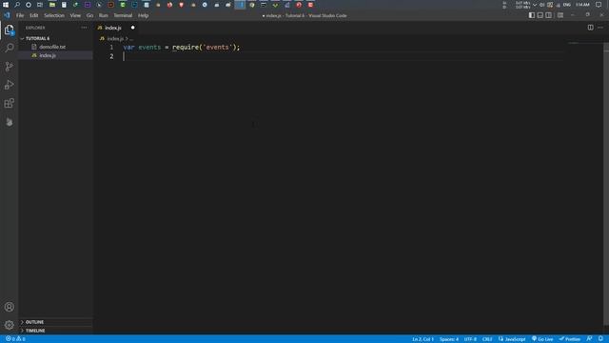Open the Run and Debug view
This screenshot has height=343, width=609.
click(9, 85)
